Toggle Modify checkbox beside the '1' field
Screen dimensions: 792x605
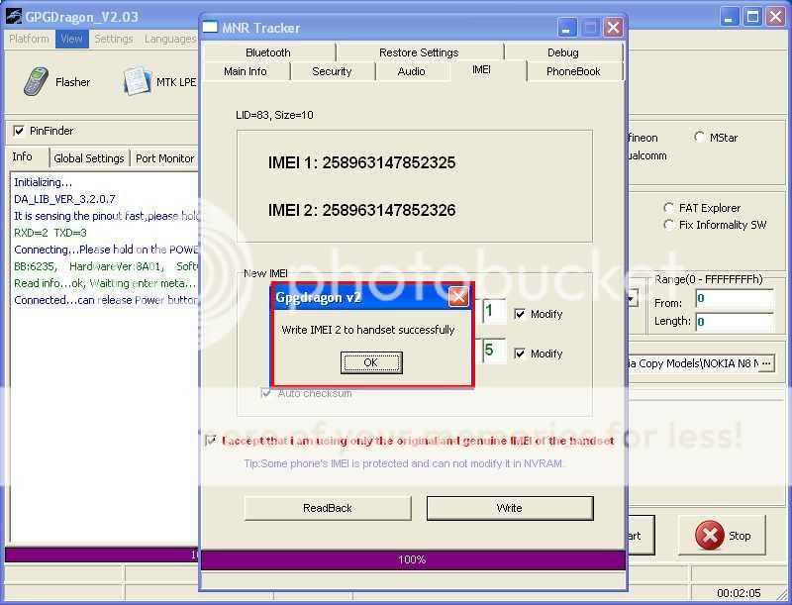click(519, 314)
